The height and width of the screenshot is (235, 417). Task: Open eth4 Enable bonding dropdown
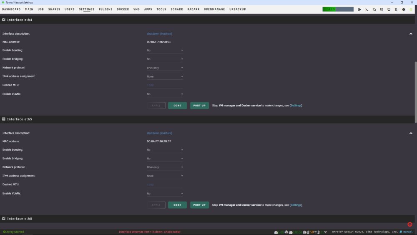point(165,51)
